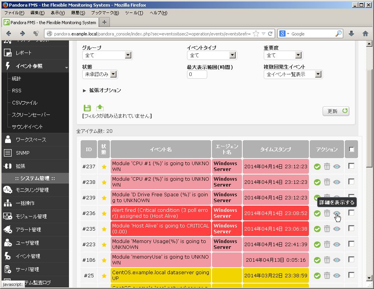Screen dimensions: 374x289
Task: Open the URL history dropdown arrow
Action: tap(264, 33)
